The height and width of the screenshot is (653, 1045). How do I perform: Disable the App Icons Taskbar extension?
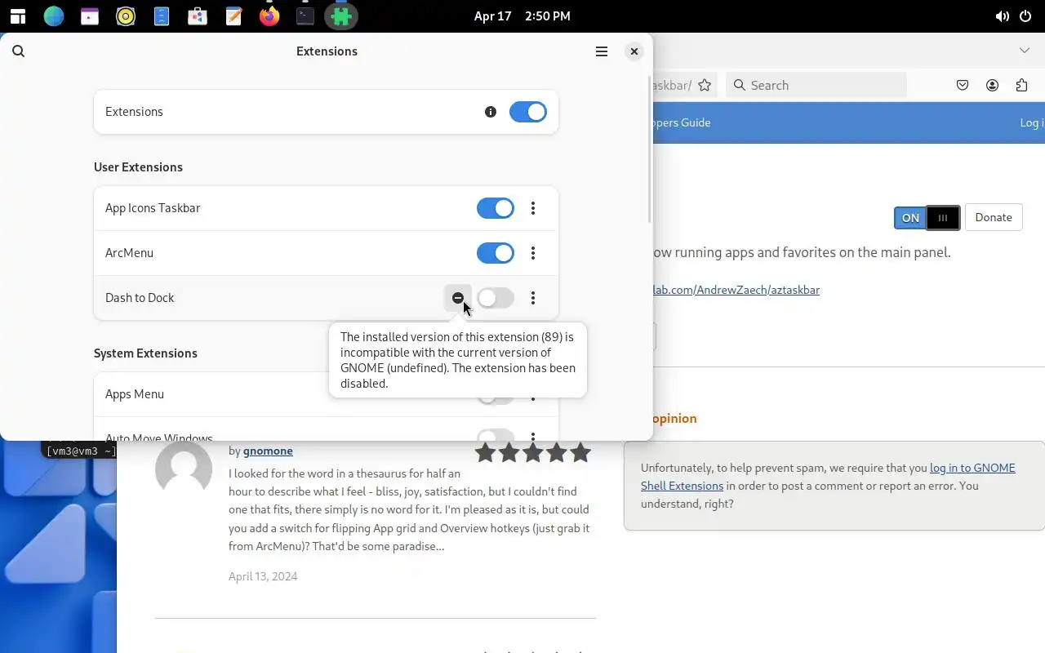(x=496, y=208)
